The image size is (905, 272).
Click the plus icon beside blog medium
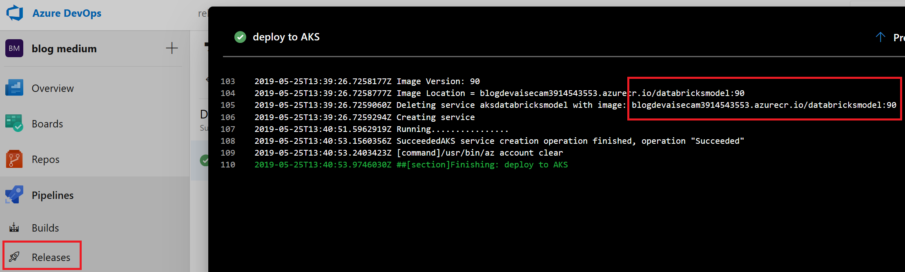[172, 48]
